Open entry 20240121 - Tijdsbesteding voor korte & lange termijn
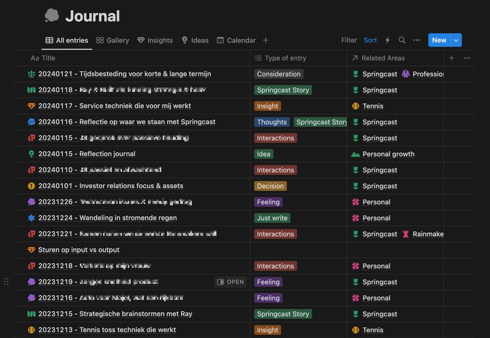This screenshot has width=490, height=338. tap(124, 74)
